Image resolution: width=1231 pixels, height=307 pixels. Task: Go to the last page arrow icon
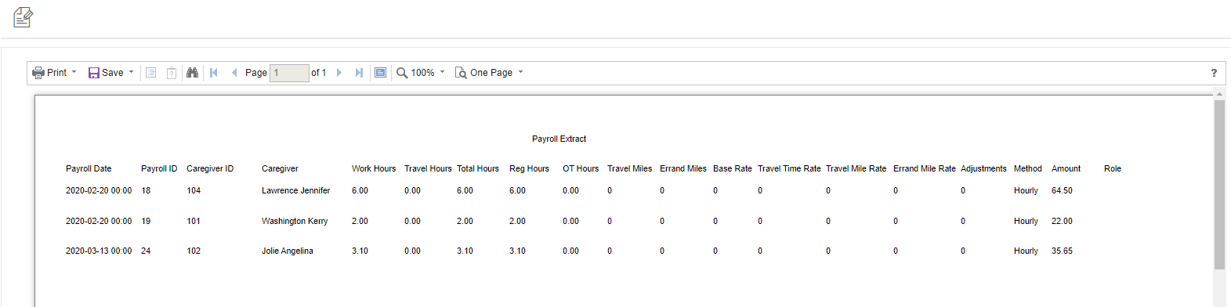coord(359,73)
